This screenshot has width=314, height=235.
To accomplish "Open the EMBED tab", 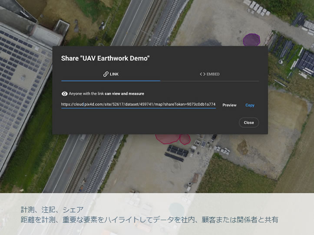I will (209, 74).
